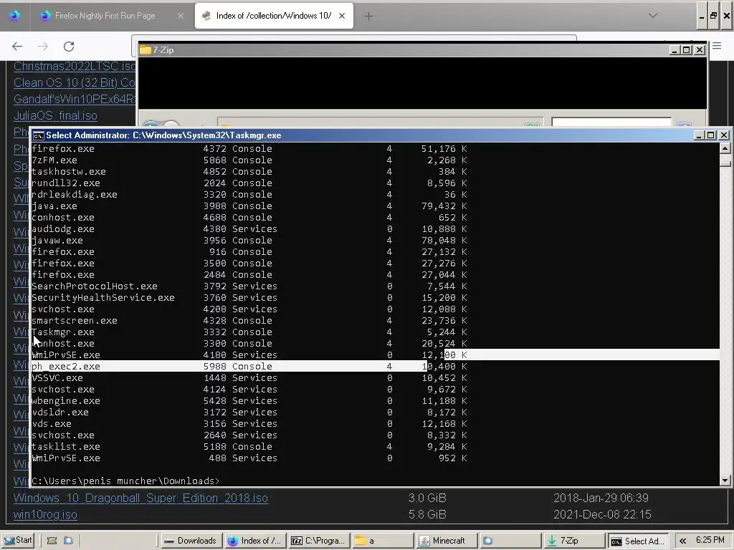Click wbengine.exe process row
The width and height of the screenshot is (734, 550).
click(x=249, y=401)
